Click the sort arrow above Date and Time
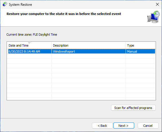This screenshot has height=132, width=162. click(29, 43)
